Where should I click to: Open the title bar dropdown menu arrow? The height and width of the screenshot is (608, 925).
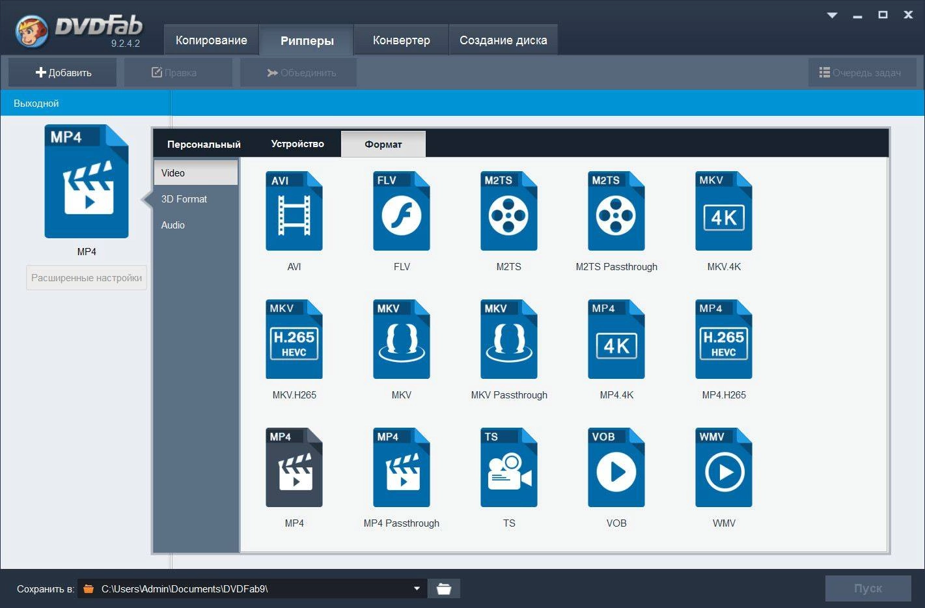pos(832,15)
